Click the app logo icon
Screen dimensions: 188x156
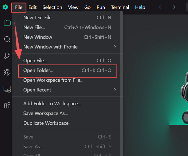(x=5, y=7)
